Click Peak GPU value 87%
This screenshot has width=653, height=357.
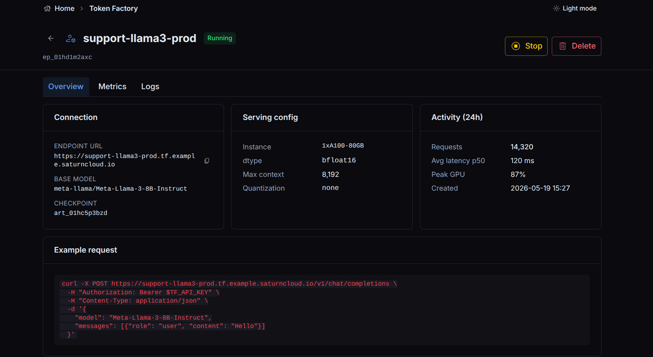point(518,174)
